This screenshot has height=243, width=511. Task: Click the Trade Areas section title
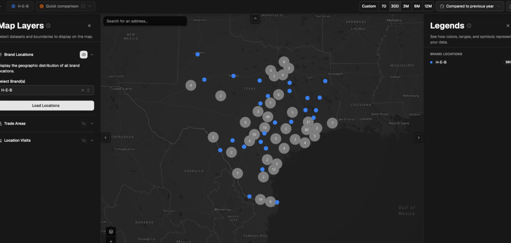click(15, 123)
